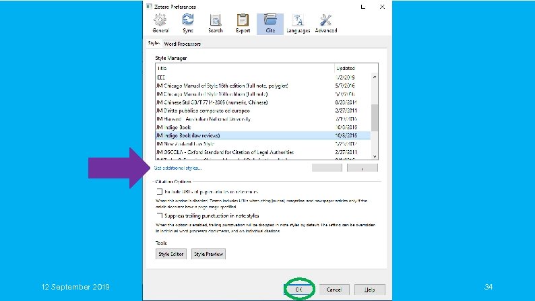Open the Sync preferences pane

[188, 24]
